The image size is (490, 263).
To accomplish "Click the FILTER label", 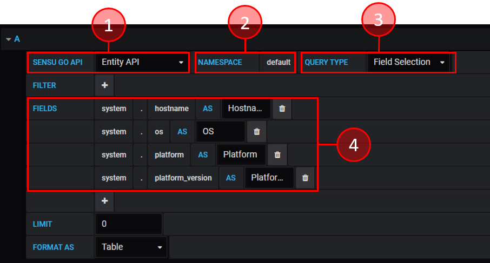I will pos(44,85).
